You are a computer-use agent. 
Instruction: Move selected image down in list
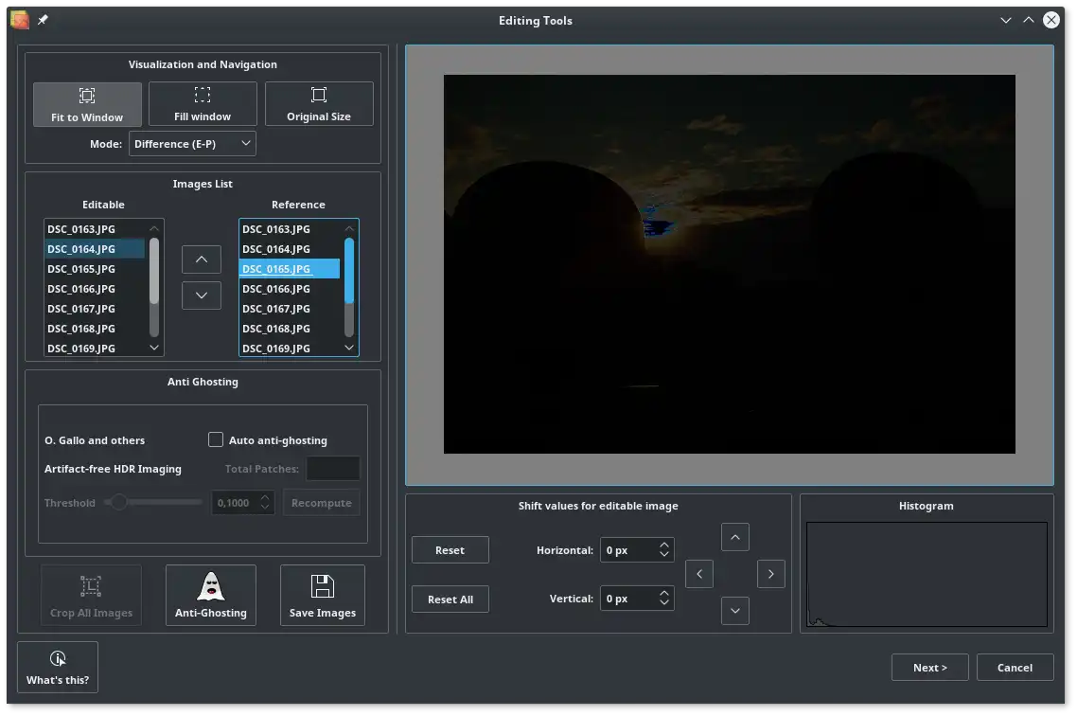click(202, 295)
